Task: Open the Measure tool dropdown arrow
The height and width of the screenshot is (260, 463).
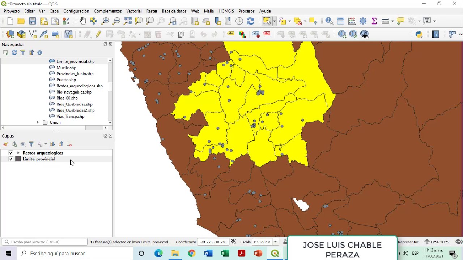Action: coord(392,21)
